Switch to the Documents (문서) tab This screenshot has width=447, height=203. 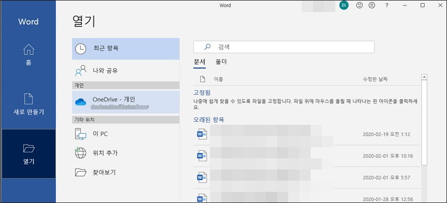199,62
